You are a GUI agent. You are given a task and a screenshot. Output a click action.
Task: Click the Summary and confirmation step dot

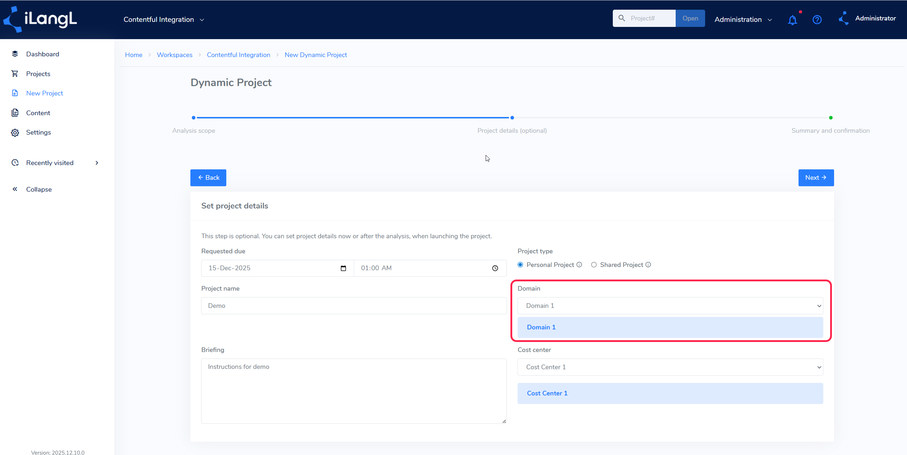point(831,118)
